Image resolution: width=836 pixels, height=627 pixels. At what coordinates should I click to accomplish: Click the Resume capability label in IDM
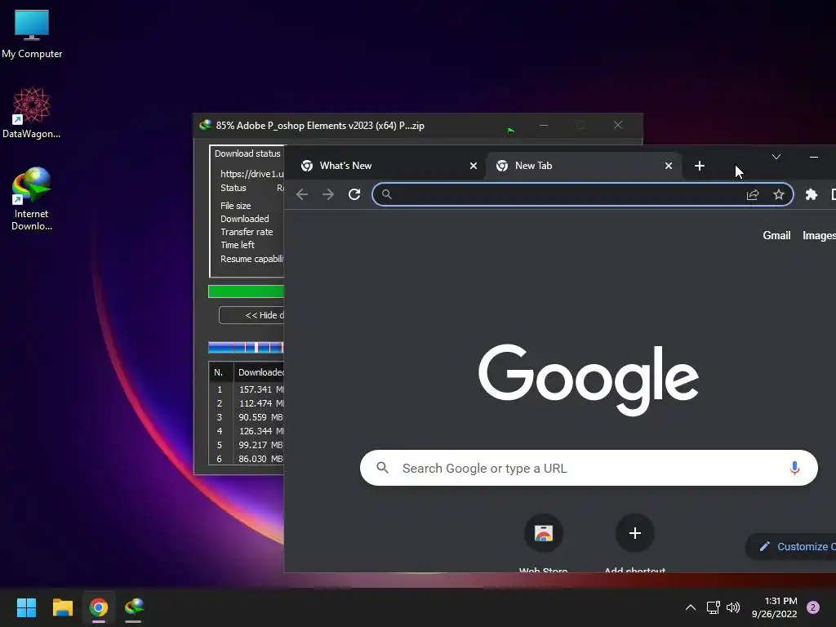252,259
